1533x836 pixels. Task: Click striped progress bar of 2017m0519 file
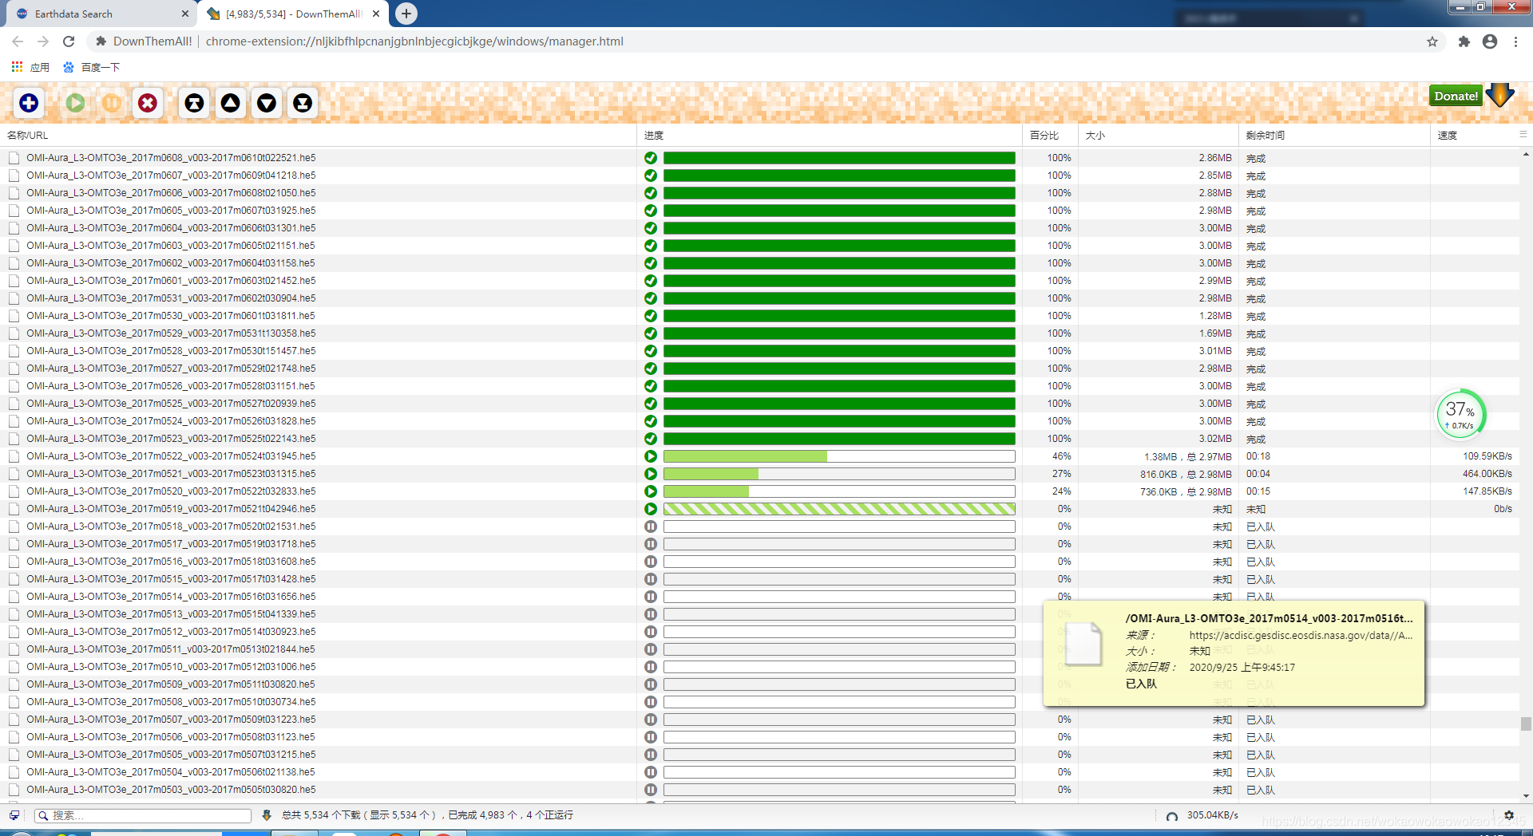(839, 509)
